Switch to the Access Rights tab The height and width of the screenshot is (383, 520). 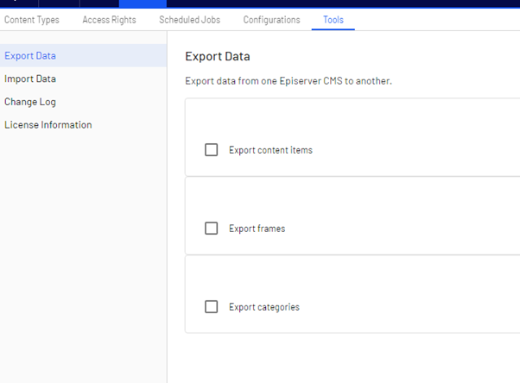tap(109, 20)
